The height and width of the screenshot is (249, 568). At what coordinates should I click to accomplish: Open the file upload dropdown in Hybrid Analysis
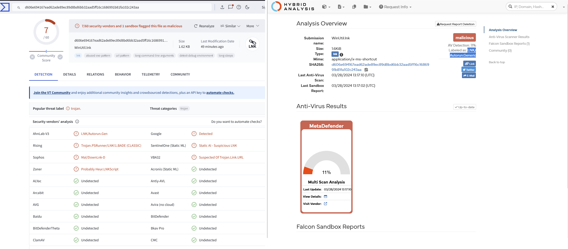pyautogui.click(x=341, y=7)
